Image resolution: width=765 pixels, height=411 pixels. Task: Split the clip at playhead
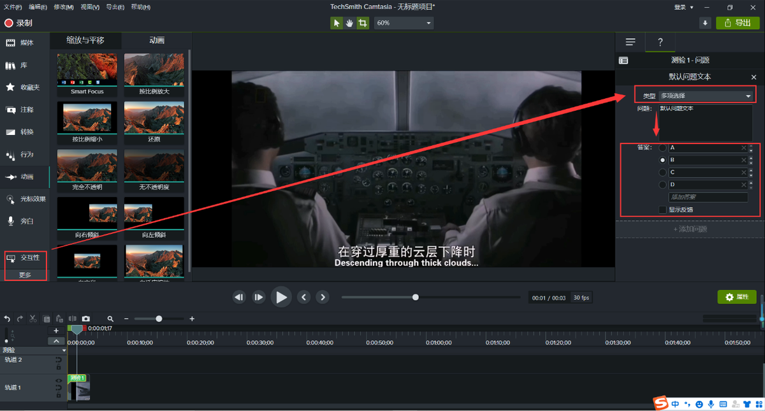pyautogui.click(x=72, y=319)
